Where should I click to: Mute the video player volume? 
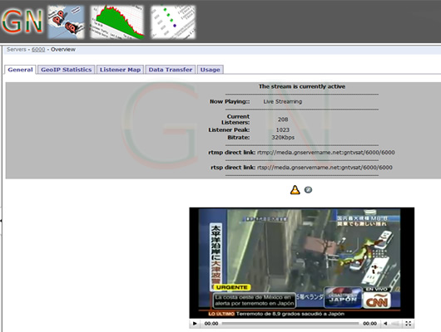click(x=385, y=324)
